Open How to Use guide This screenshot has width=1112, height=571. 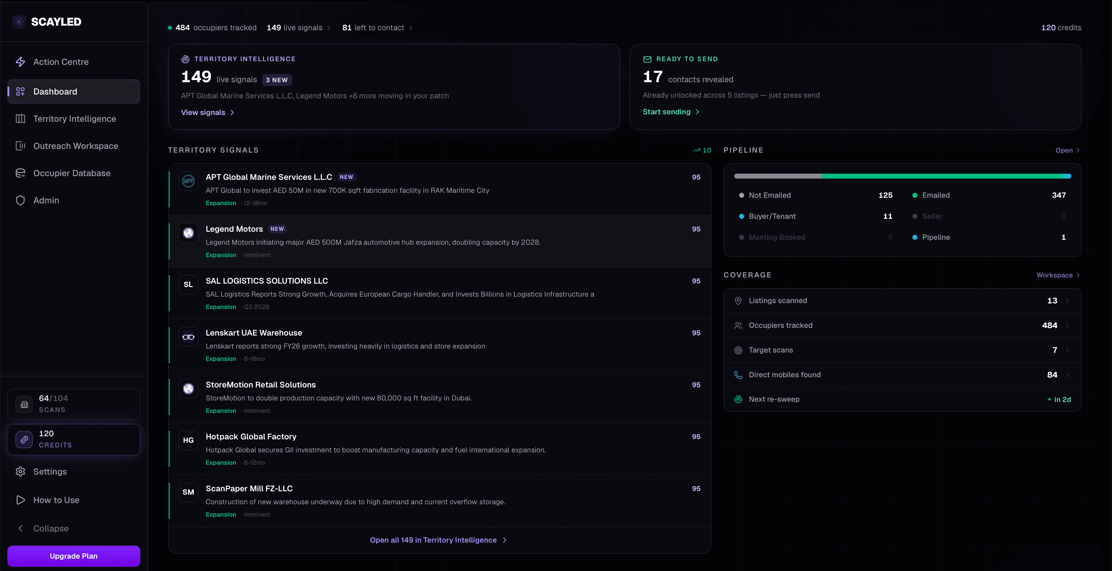point(74,500)
